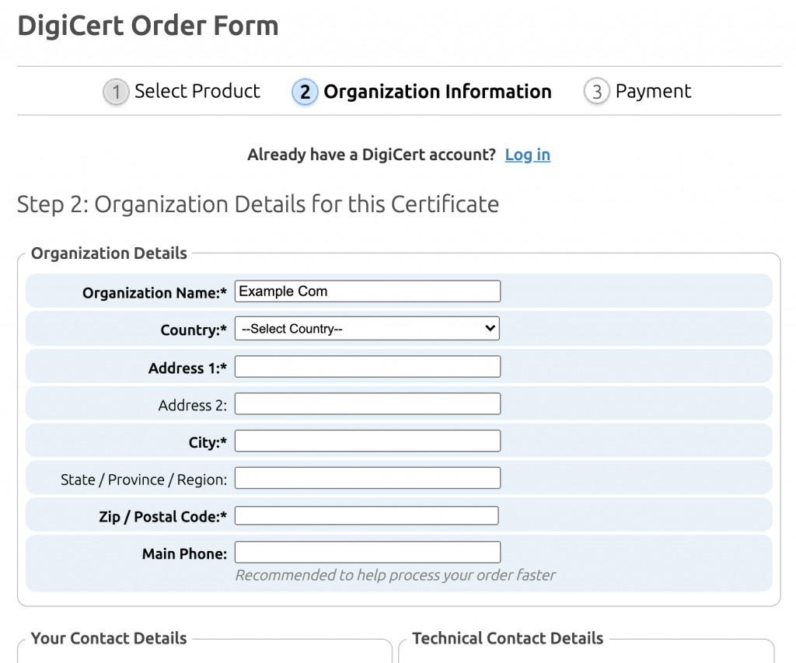Click the City label
The width and height of the screenshot is (796, 663).
click(208, 442)
